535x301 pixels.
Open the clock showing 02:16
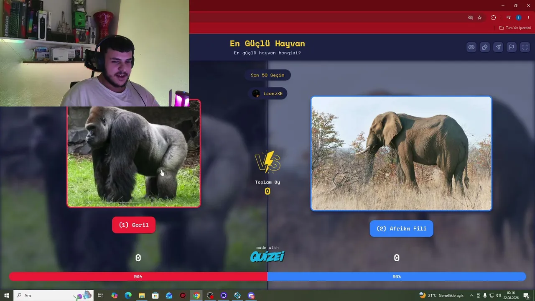(x=511, y=296)
